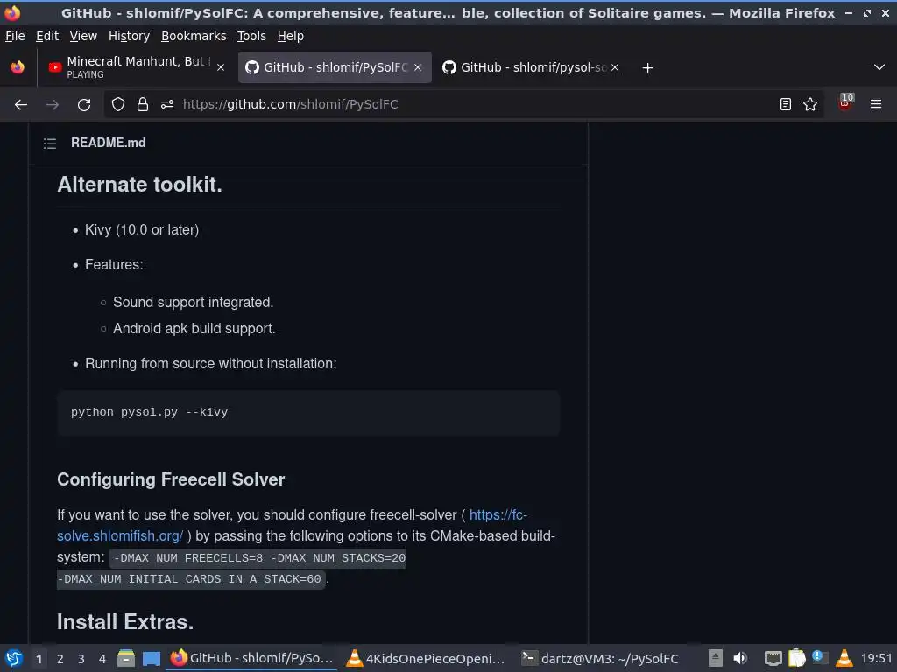
Task: Open the Firefox hamburger application menu
Action: point(876,105)
